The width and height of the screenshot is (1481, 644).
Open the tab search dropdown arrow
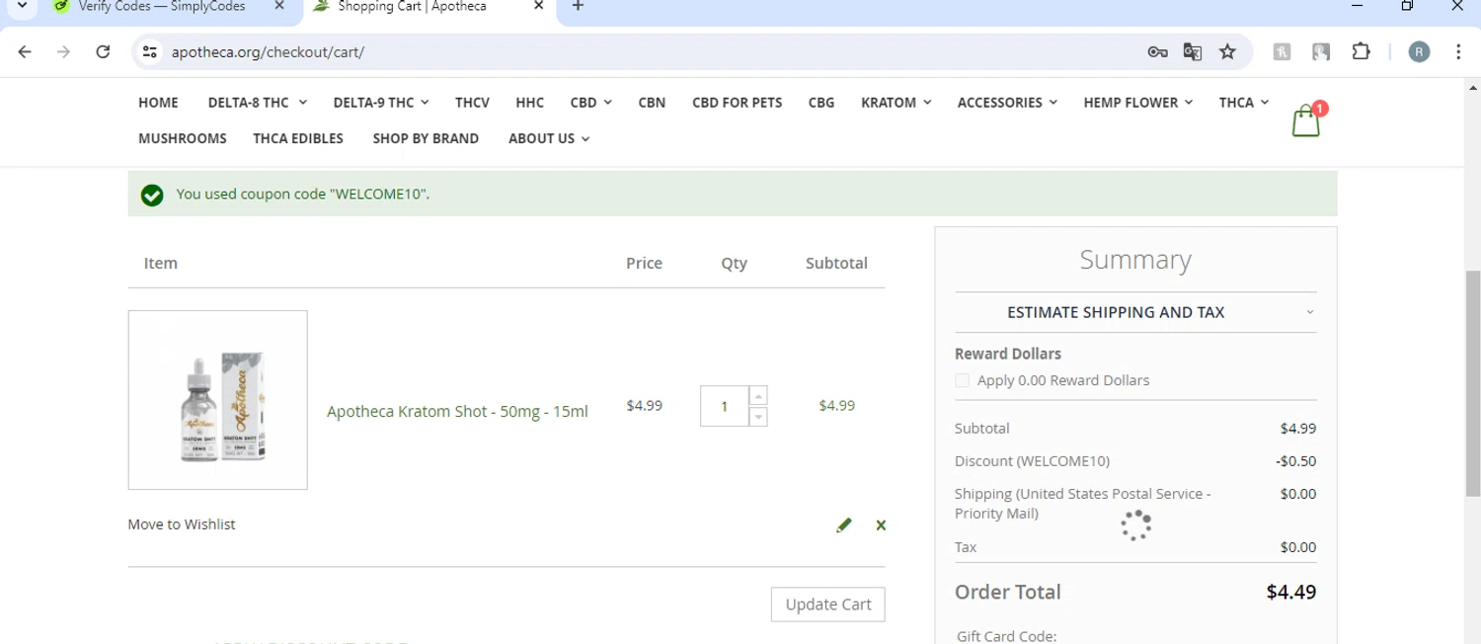(x=22, y=6)
